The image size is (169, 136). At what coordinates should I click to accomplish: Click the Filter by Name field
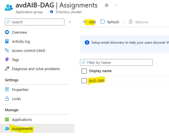tap(116, 62)
